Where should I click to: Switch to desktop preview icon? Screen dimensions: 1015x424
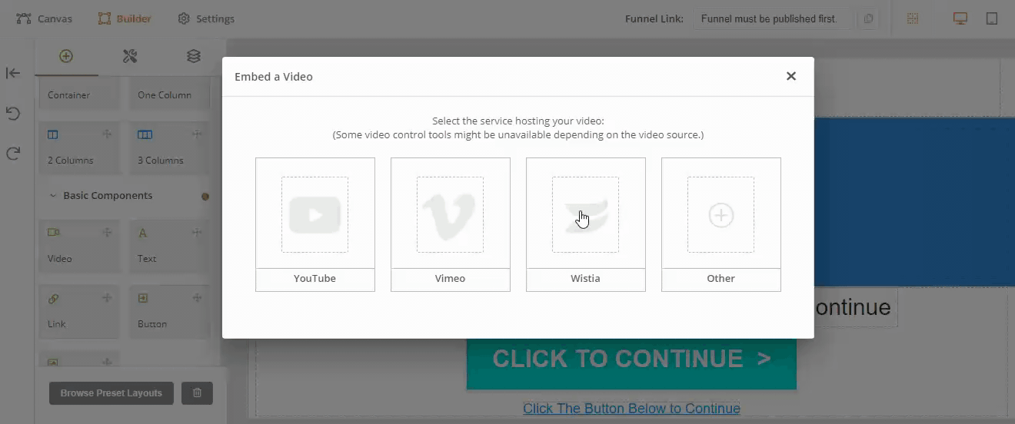pyautogui.click(x=960, y=18)
